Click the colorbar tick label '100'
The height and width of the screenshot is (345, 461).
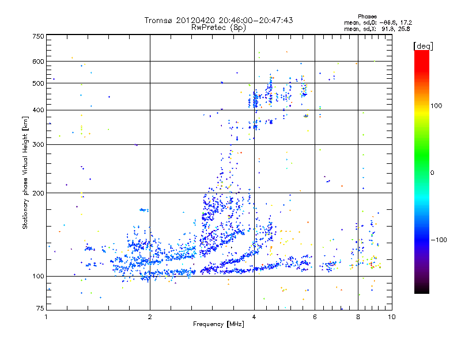(x=436, y=106)
